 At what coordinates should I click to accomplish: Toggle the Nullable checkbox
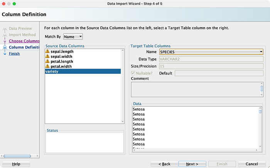tap(133, 73)
